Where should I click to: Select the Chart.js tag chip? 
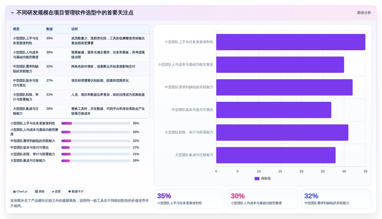(20, 191)
